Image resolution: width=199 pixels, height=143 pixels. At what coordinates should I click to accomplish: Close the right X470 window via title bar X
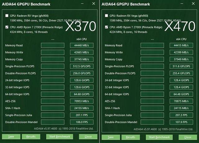(x=193, y=4)
